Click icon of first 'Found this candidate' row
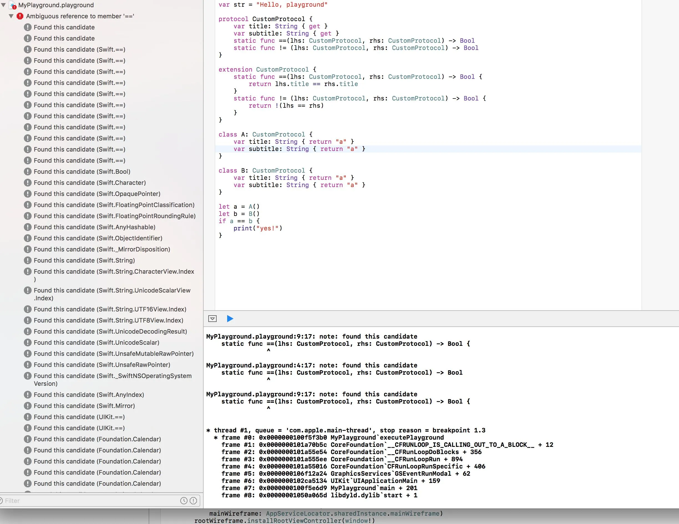 (x=28, y=27)
